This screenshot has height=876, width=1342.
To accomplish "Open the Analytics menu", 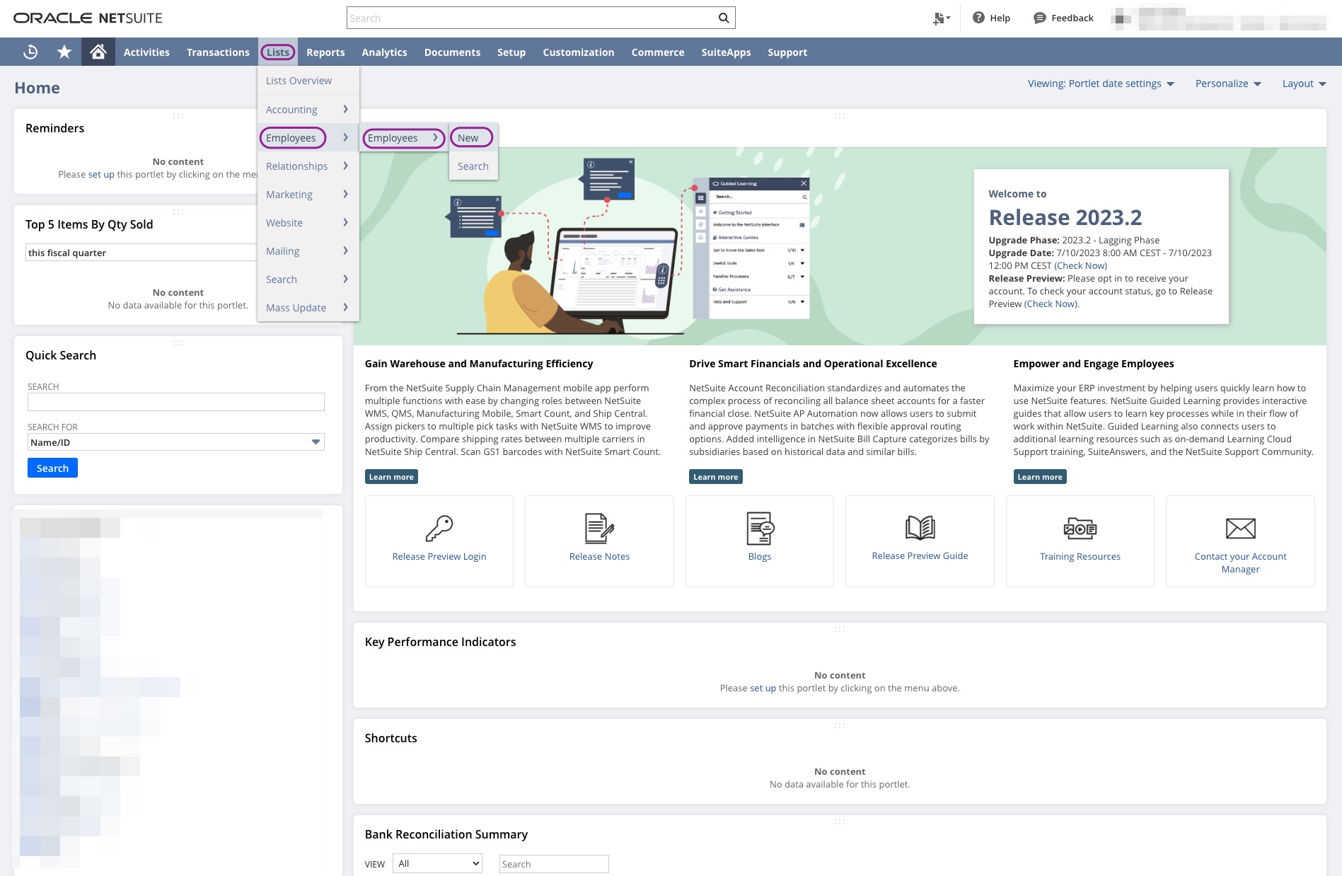I will (384, 52).
